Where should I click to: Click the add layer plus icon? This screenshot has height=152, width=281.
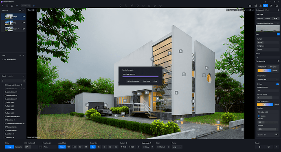click(20, 56)
